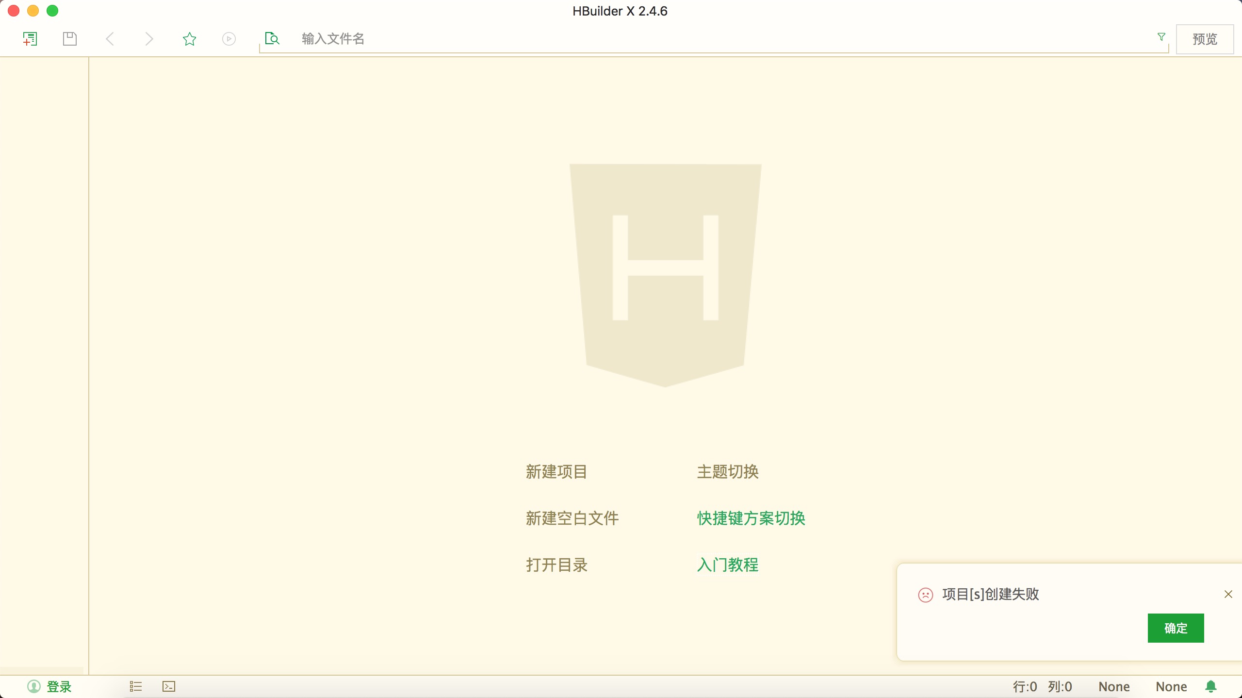Click the file search icon
The image size is (1242, 698).
pyautogui.click(x=272, y=38)
